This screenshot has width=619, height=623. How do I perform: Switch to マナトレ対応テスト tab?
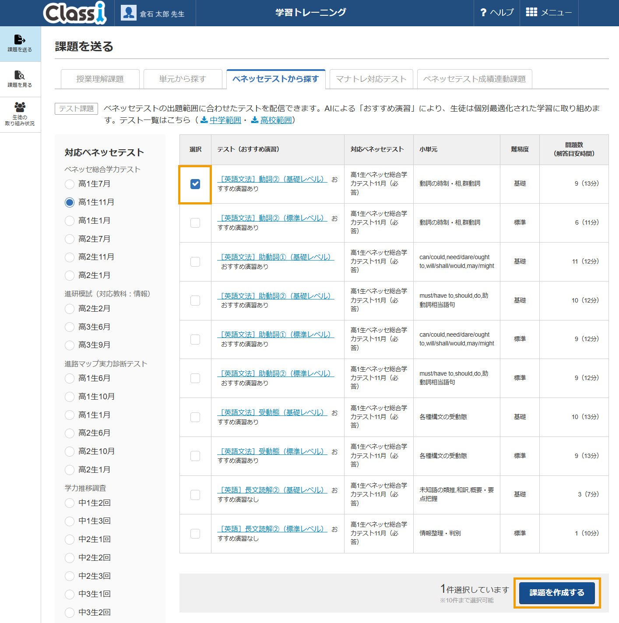point(371,79)
